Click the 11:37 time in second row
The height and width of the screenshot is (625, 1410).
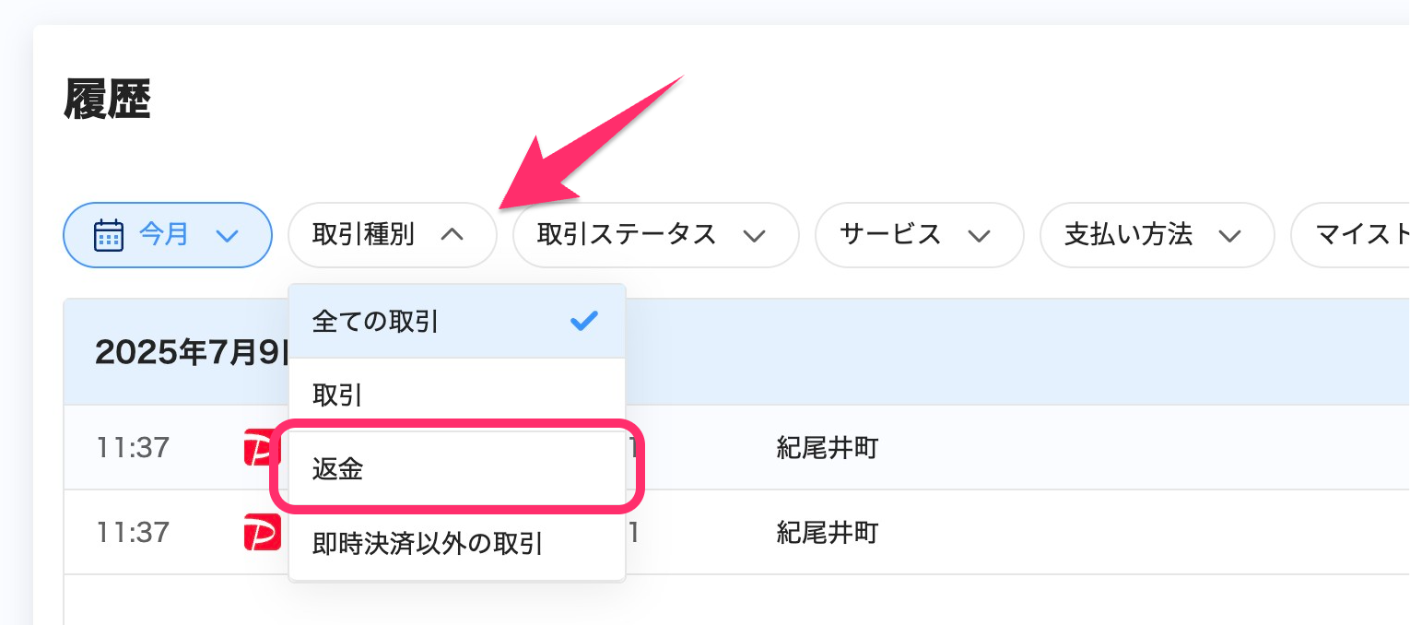(133, 533)
